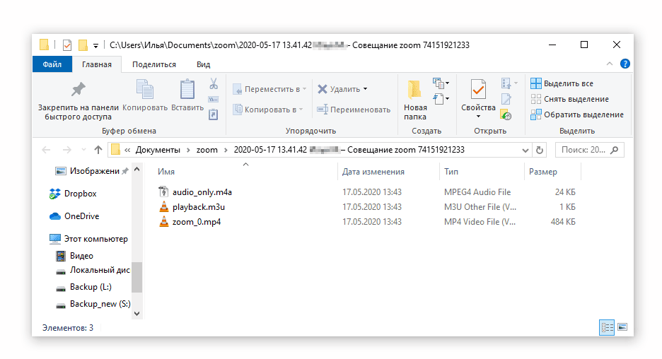Click Документы in the breadcrumb path
Screen dimensions: 662x359
tap(158, 150)
